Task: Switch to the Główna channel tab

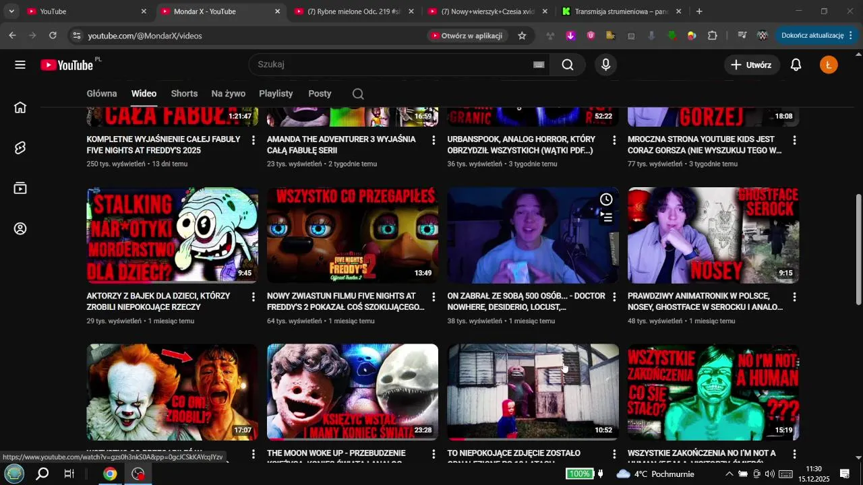Action: click(x=102, y=94)
